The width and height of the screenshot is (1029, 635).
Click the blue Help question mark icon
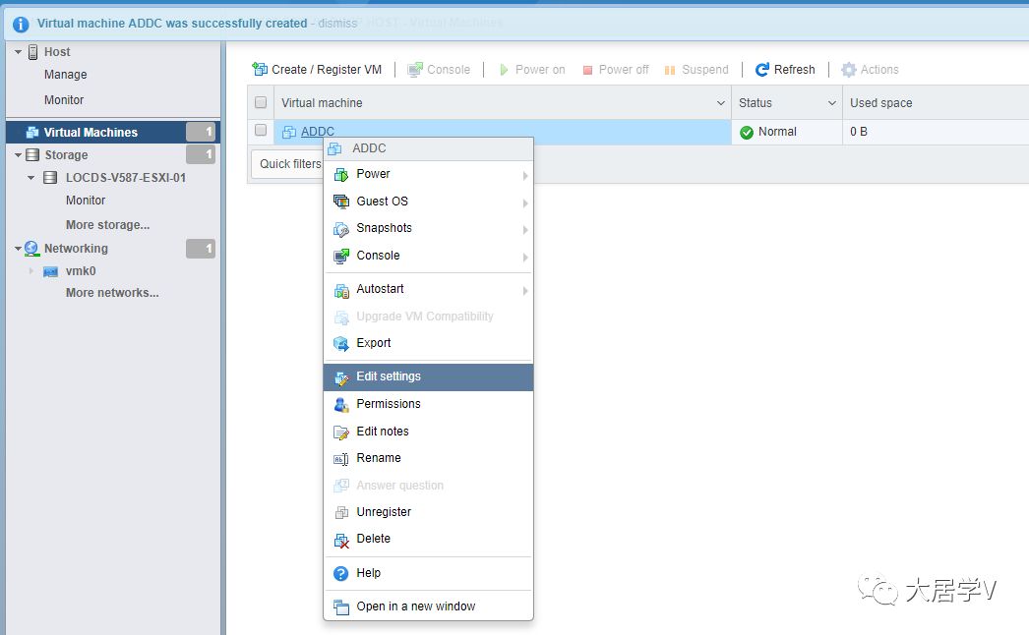[341, 574]
